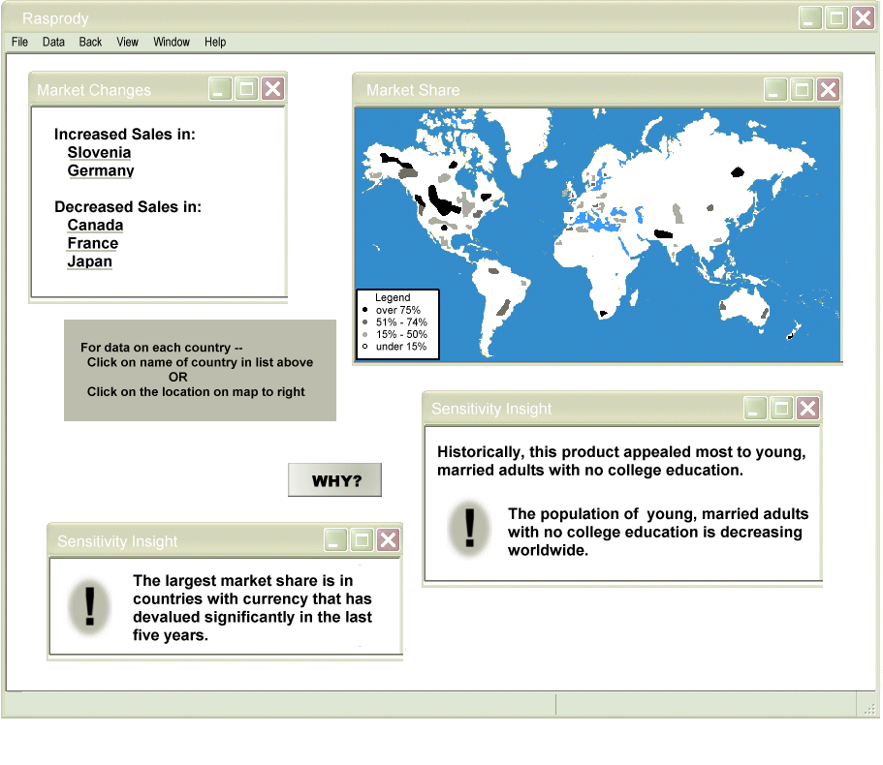This screenshot has height=765, width=883.
Task: Click the map legend box
Action: point(397,323)
